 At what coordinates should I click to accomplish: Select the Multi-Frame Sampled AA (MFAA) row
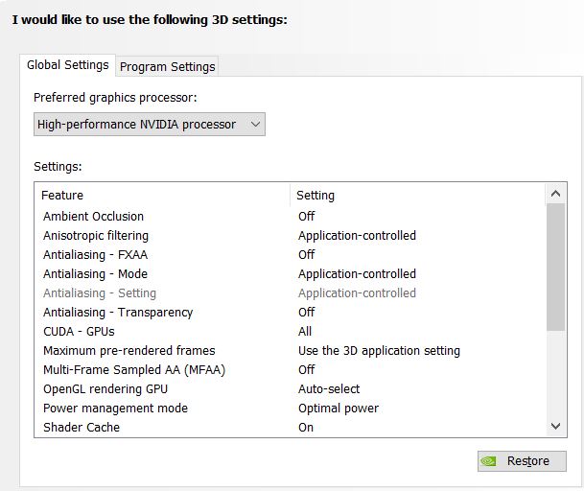(133, 370)
